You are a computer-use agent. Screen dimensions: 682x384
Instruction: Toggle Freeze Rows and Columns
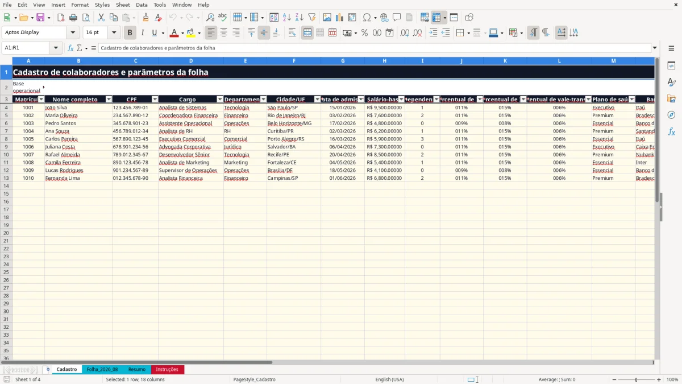(436, 18)
